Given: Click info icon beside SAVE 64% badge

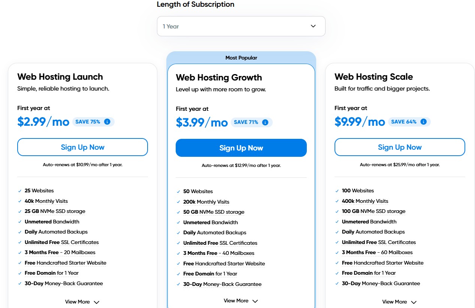Looking at the screenshot, I should click(424, 122).
